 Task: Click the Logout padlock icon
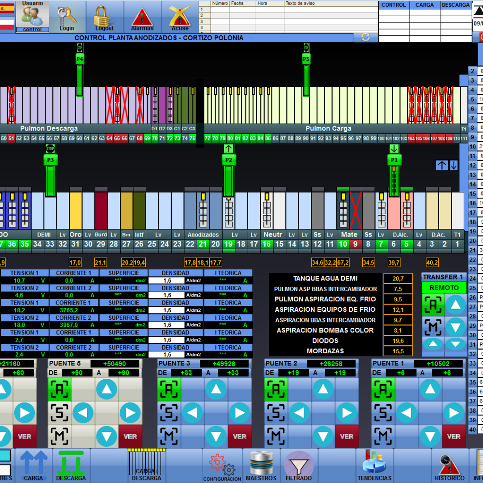[x=104, y=17]
